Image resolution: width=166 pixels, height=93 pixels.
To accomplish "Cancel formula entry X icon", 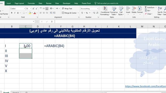I will pos(42,22).
